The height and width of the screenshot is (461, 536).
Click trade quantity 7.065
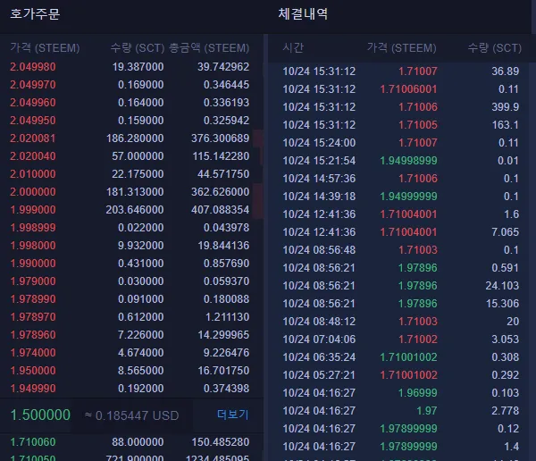click(506, 232)
